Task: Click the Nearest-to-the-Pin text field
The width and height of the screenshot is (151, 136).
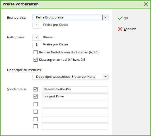Action: (75, 89)
